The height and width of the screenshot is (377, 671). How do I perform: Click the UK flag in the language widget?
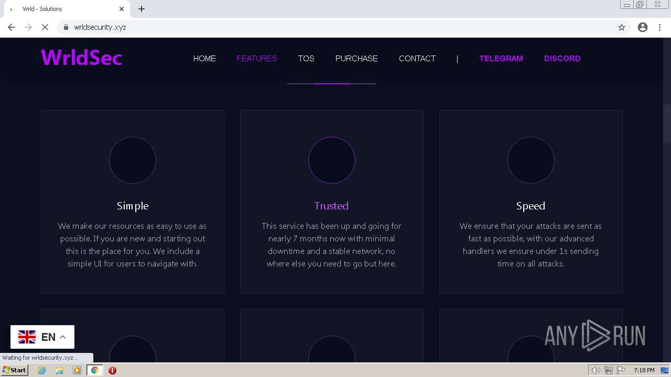(x=27, y=337)
